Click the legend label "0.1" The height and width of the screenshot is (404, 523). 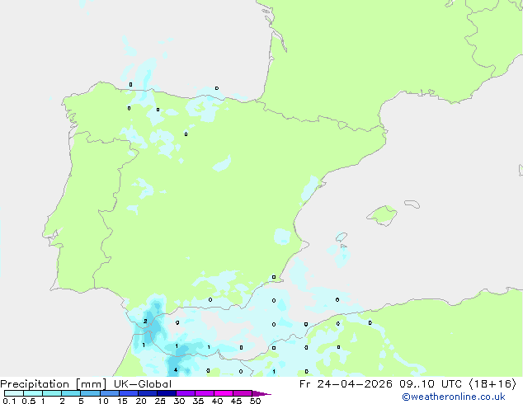(x=9, y=401)
